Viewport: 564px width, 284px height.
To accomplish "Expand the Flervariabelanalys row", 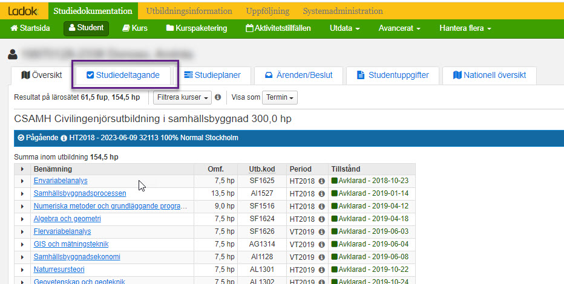I will click(22, 232).
